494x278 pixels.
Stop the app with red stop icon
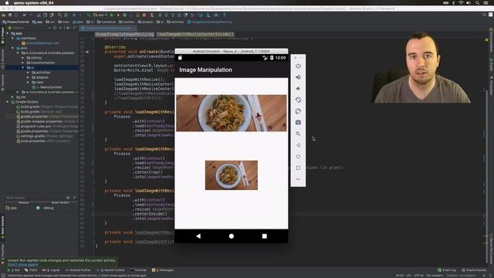(x=144, y=15)
